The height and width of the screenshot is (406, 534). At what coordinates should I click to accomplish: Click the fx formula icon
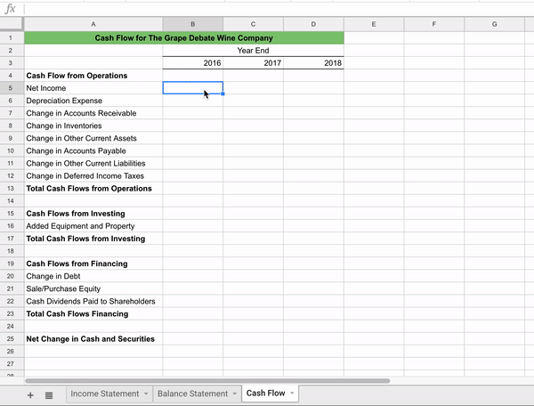(10, 9)
